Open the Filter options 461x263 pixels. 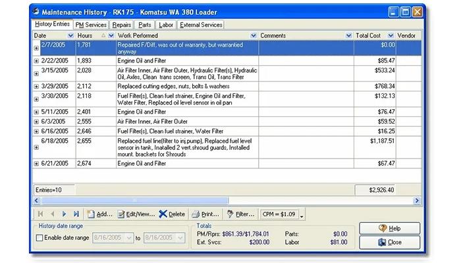point(241,214)
